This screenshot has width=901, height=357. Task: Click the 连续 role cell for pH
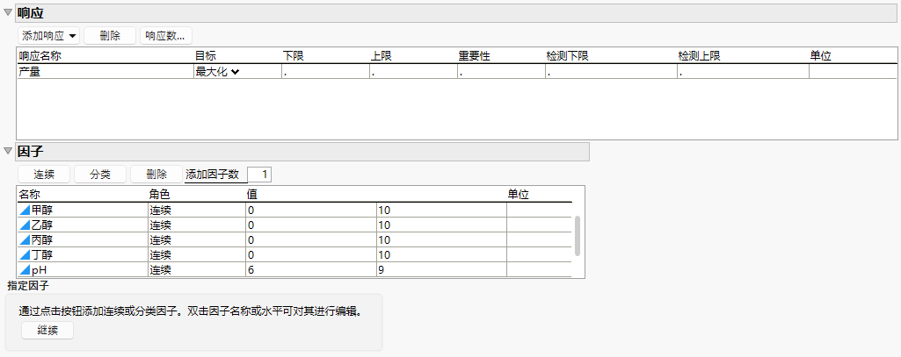point(196,270)
